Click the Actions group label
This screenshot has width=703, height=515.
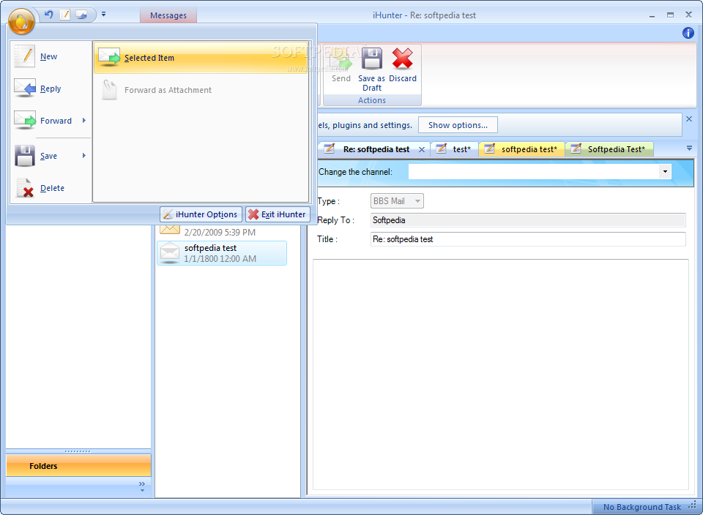372,100
